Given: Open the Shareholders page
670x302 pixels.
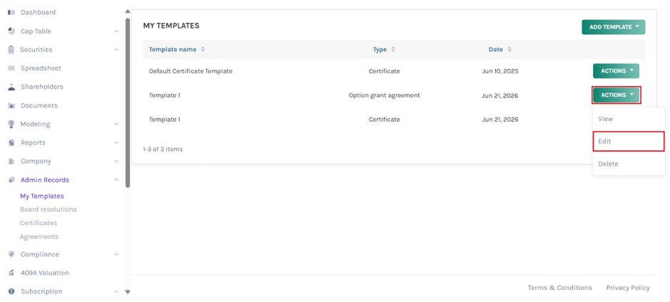Looking at the screenshot, I should tap(42, 87).
